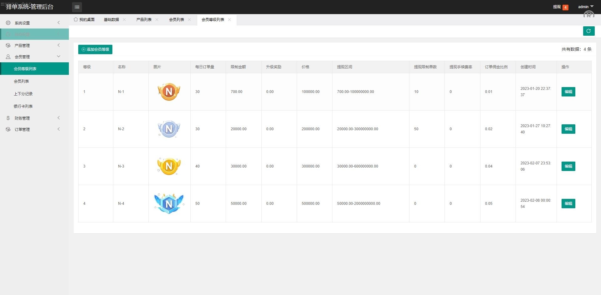Viewport: 601px width, 295px height.
Task: Click the N-4 blue winged badge image
Action: pyautogui.click(x=169, y=204)
